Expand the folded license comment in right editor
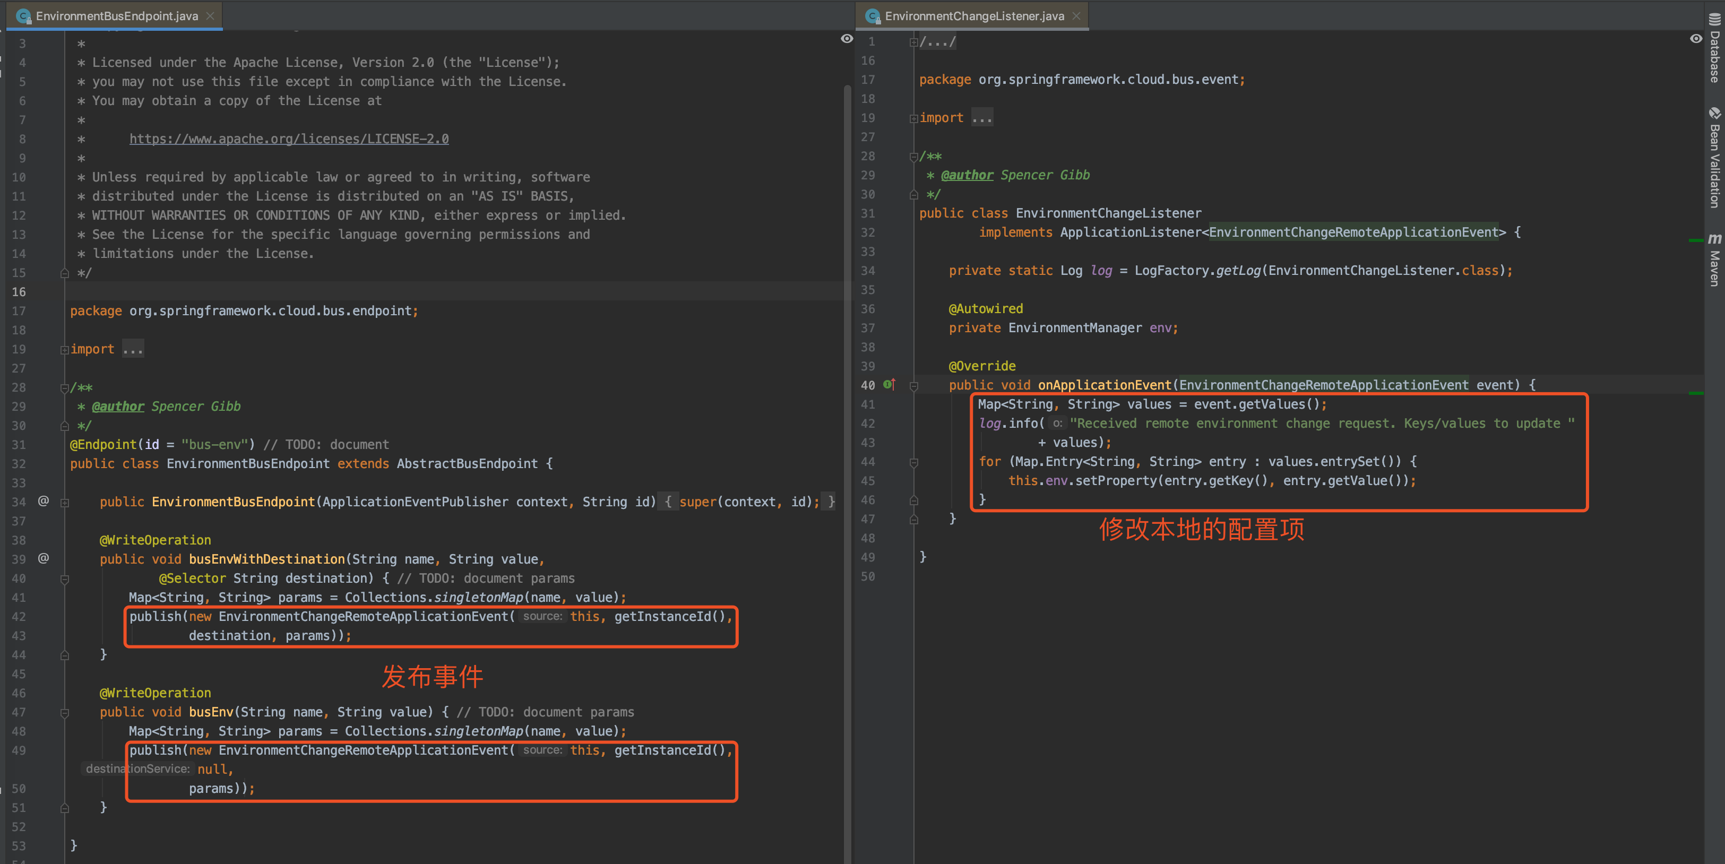 click(913, 42)
